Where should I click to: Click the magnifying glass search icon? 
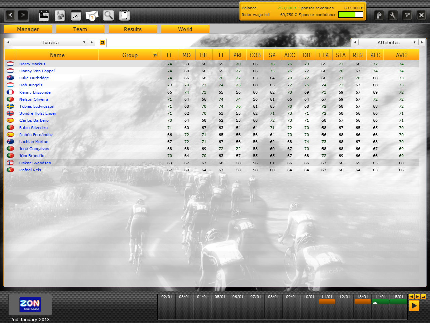[x=108, y=15]
